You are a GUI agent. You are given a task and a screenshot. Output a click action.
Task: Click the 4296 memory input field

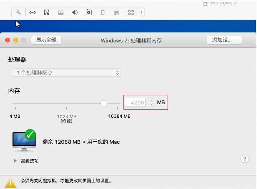click(x=135, y=103)
